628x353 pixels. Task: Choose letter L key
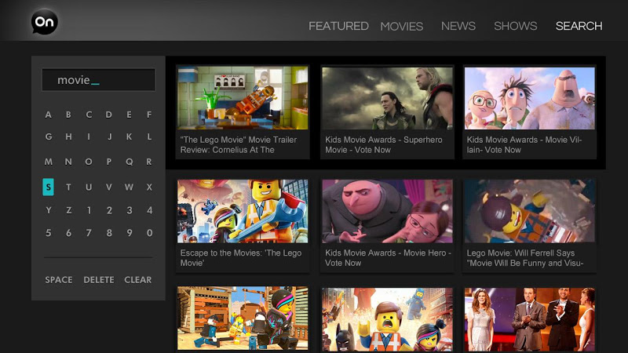point(149,136)
